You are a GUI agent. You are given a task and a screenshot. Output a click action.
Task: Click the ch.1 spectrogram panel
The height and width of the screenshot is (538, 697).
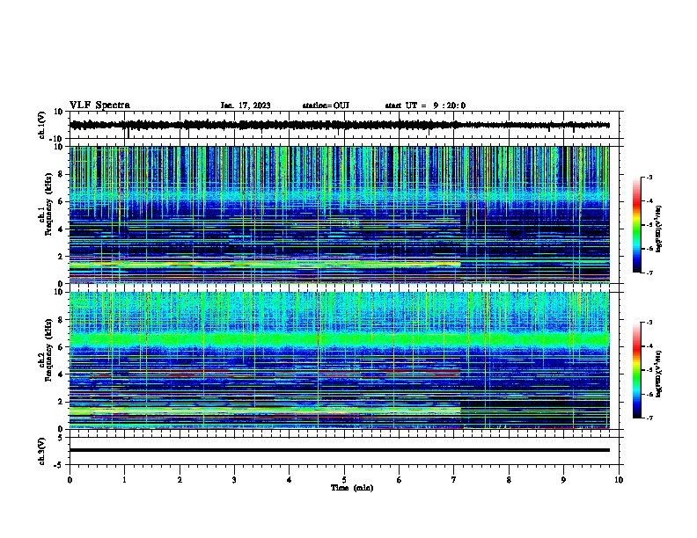340,214
